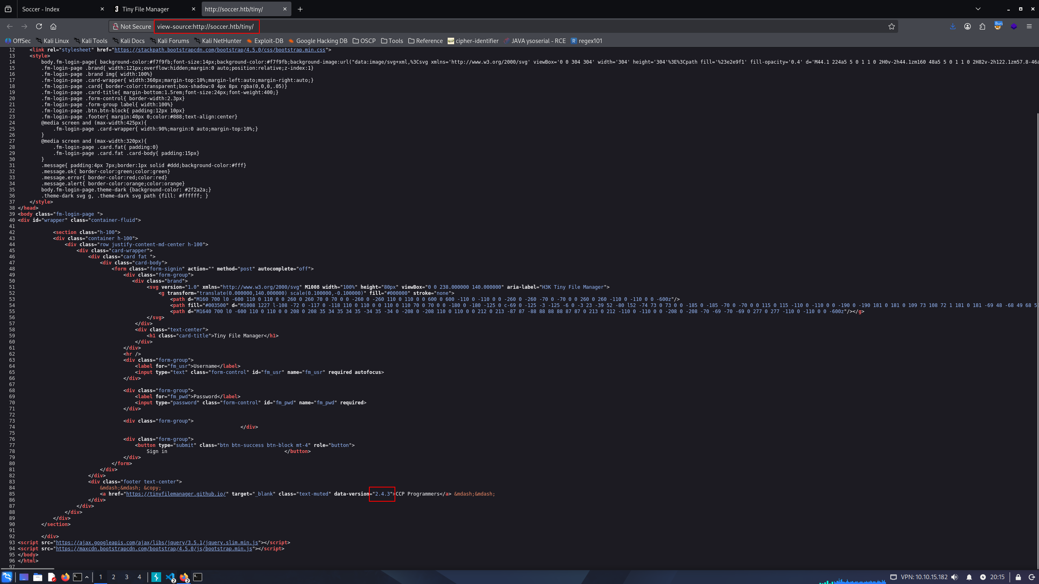Screen dimensions: 1039x584
Task: Launch the terminal emulator from the taskbar launcher
Action: click(x=78, y=577)
